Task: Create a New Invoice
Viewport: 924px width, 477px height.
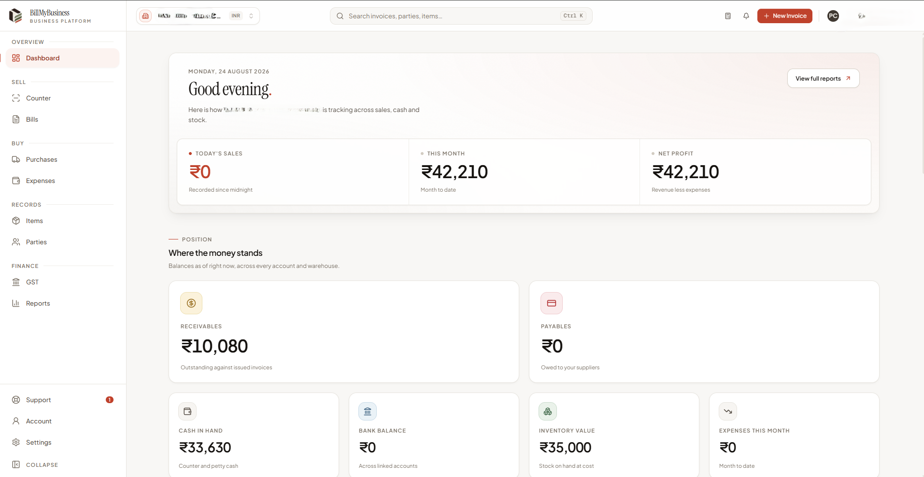Action: (x=785, y=16)
